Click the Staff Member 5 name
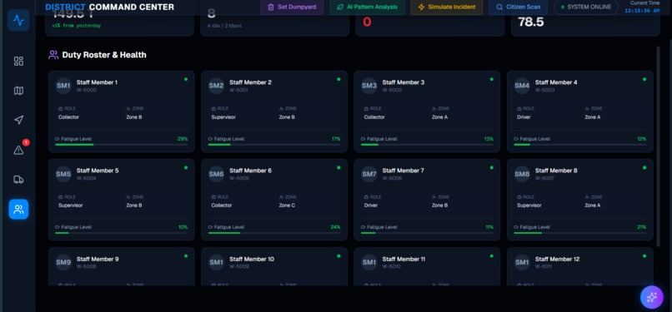Screen dimensions: 672x312 (98, 171)
